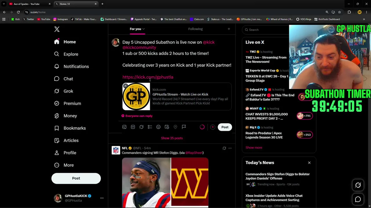Open Xbox Insider Update news story
Image resolution: width=371 pixels, height=208 pixels.
tap(274, 198)
